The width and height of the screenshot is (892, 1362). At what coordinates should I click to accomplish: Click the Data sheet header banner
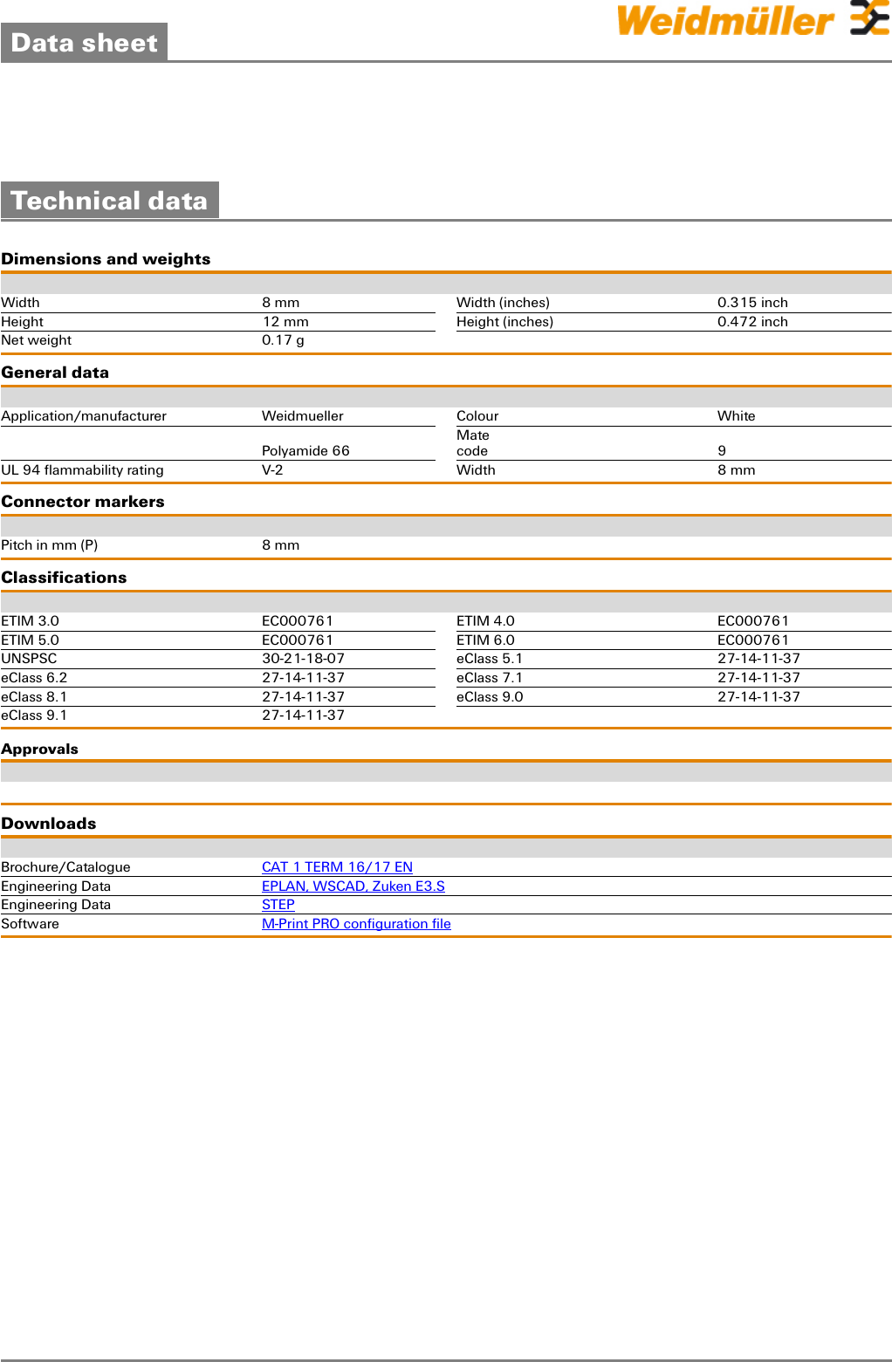click(x=84, y=43)
